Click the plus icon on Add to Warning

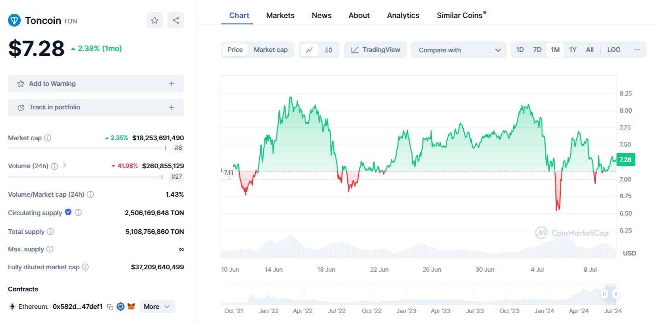point(172,84)
